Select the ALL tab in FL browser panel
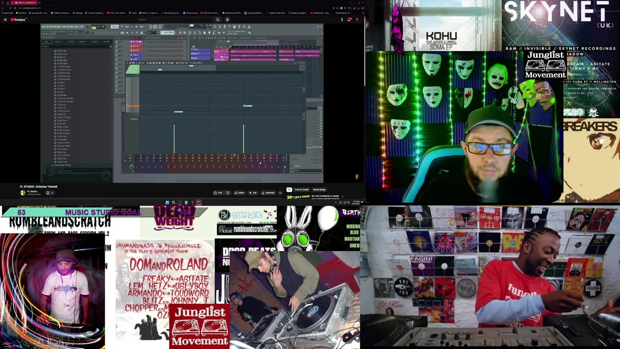The image size is (620, 349). pos(46,42)
